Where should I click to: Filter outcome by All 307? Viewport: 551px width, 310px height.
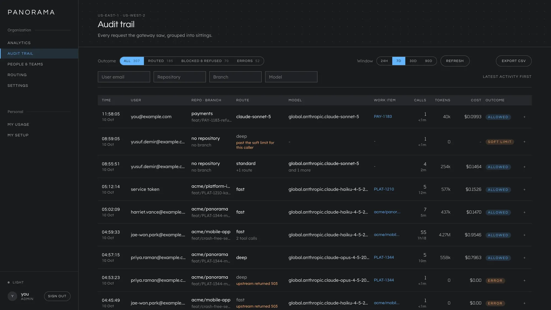click(132, 61)
